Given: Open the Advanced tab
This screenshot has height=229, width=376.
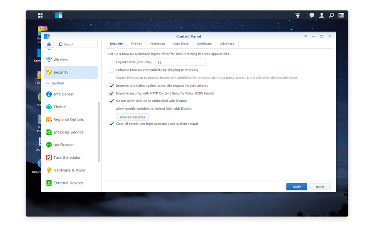Looking at the screenshot, I should coord(227,44).
